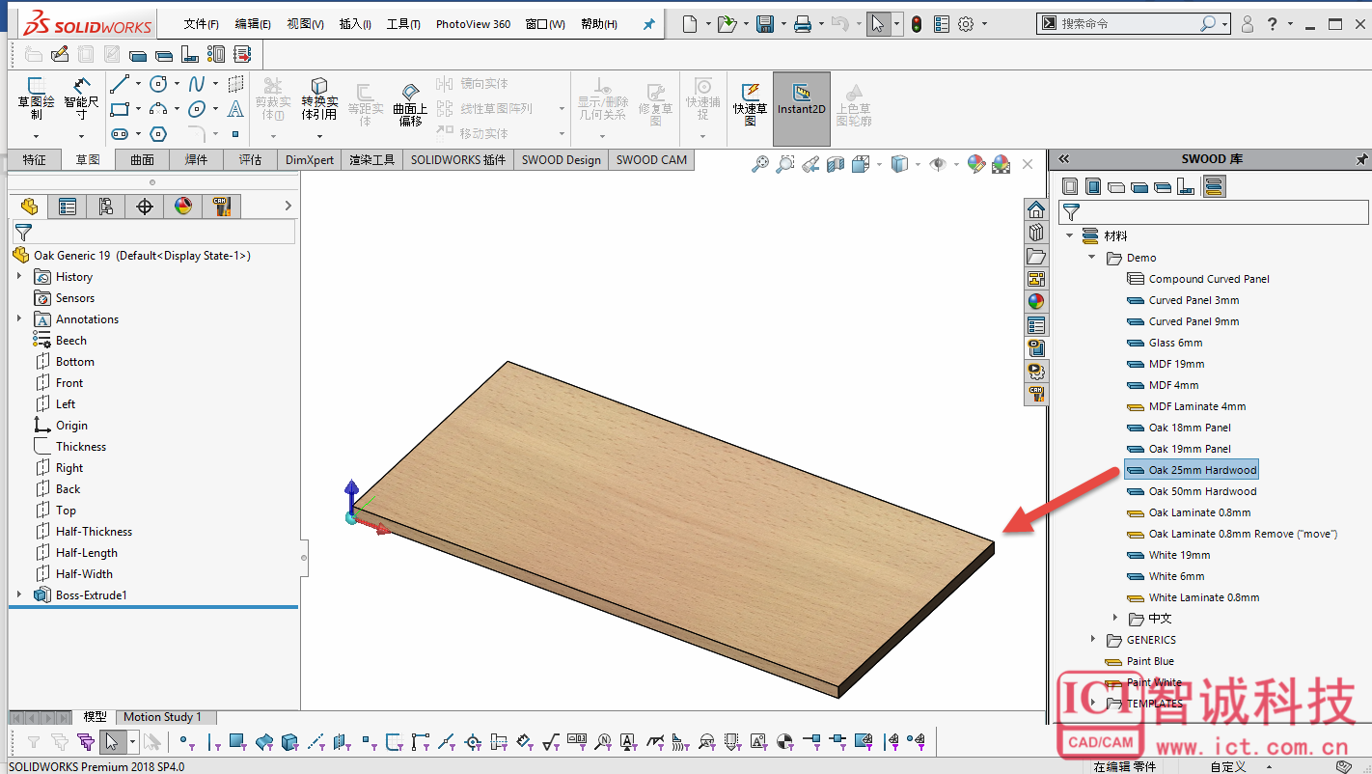Select Glass 6mm material

(x=1175, y=343)
